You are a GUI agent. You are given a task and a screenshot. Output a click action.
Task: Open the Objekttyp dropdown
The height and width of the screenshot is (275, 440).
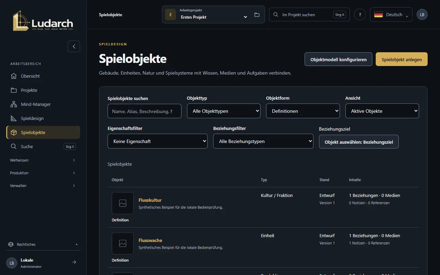224,111
